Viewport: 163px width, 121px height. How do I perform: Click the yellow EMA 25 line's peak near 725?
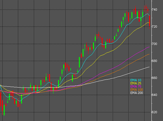point(148,22)
